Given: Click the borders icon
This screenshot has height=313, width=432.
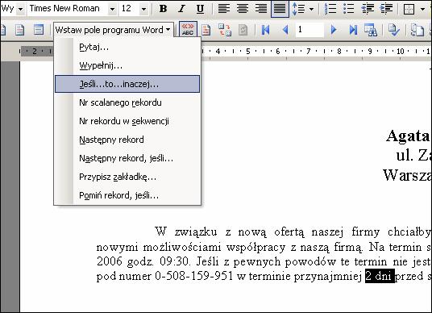Looking at the screenshot, I should pos(409,9).
